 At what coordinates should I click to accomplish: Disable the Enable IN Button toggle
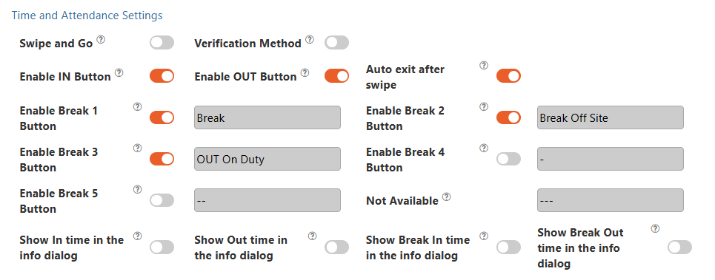pos(162,76)
